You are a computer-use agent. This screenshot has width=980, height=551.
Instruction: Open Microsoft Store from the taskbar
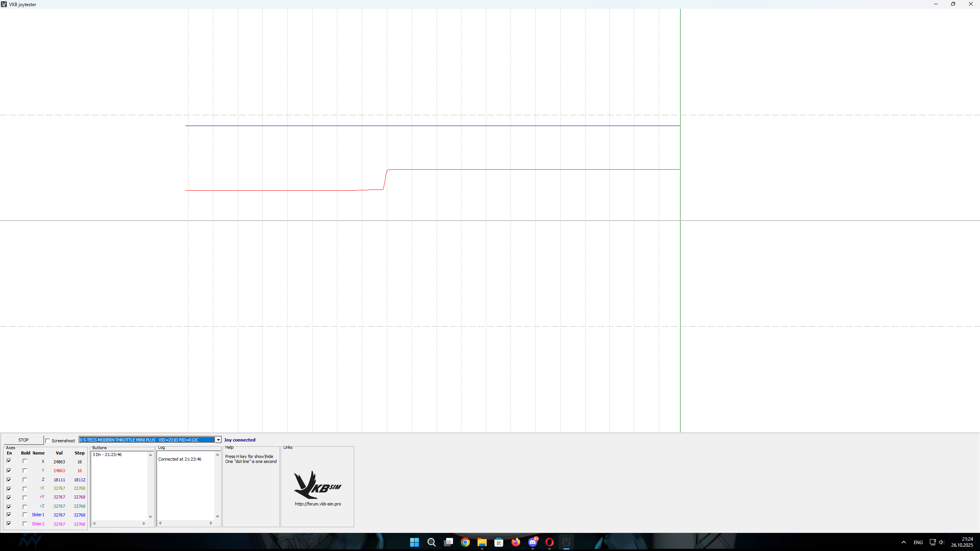(x=499, y=542)
